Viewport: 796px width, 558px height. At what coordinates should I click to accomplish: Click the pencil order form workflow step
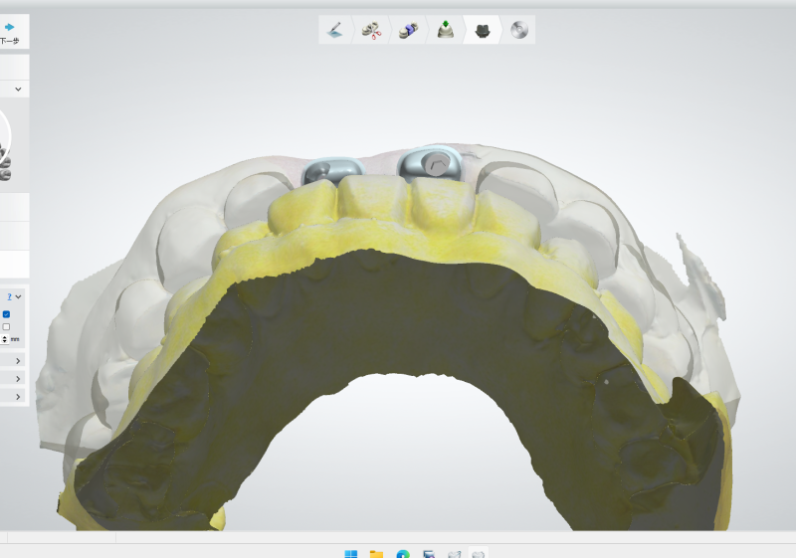(x=336, y=30)
